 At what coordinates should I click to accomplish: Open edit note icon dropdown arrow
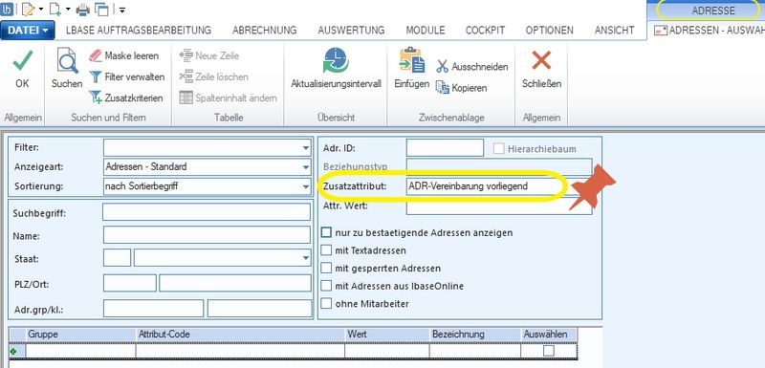[x=41, y=9]
